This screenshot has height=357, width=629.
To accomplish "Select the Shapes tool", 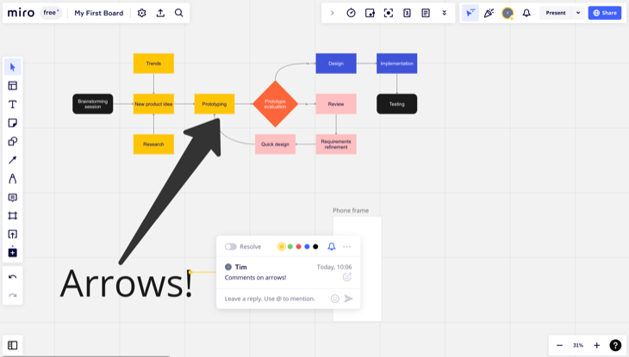I will pyautogui.click(x=12, y=142).
